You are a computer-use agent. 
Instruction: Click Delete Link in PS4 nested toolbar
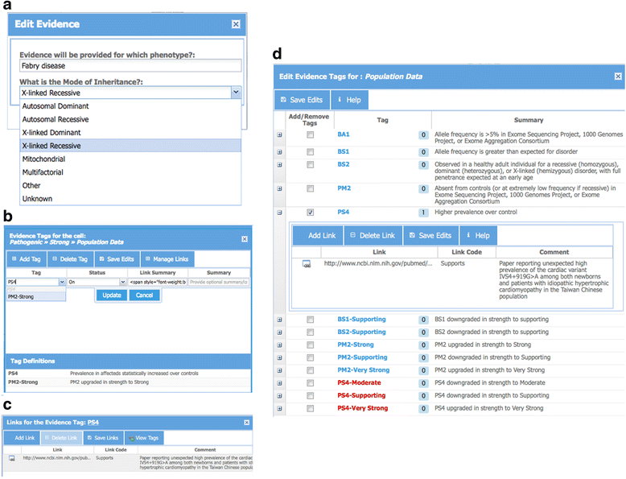(372, 235)
